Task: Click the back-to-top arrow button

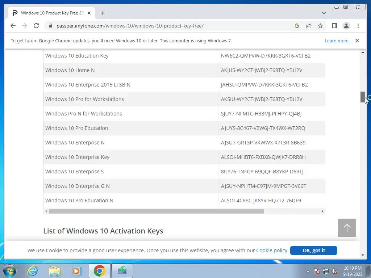Action: tap(347, 228)
